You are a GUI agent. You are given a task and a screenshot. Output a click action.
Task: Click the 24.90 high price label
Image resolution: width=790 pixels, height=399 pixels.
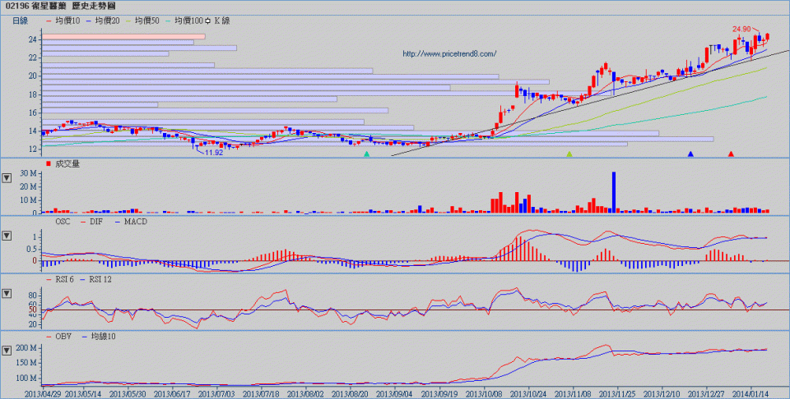click(x=741, y=28)
